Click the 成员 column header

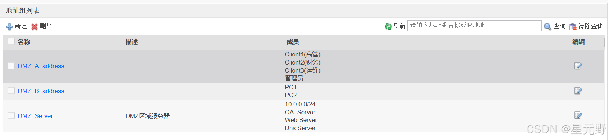(293, 42)
